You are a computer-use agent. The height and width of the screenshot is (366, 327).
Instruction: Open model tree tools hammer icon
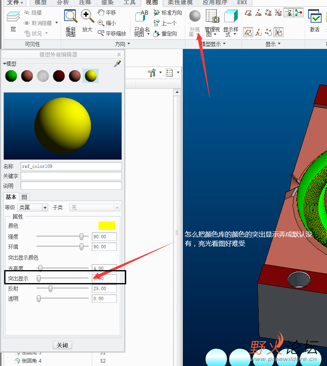point(152,72)
